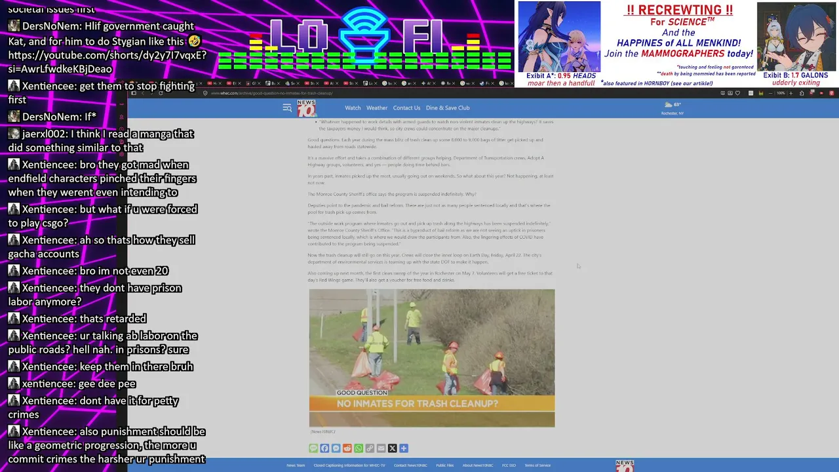Click the News 10 logo in footer
Image resolution: width=839 pixels, height=472 pixels.
625,465
